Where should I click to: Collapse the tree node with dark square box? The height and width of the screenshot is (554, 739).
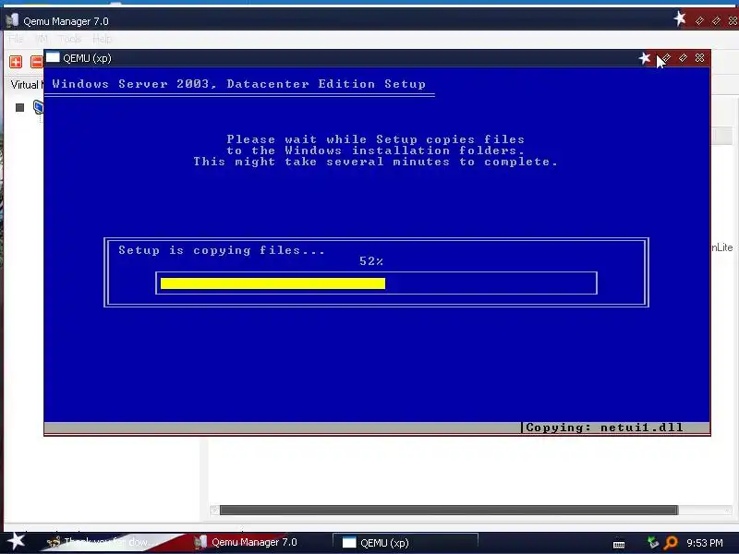tap(19, 107)
